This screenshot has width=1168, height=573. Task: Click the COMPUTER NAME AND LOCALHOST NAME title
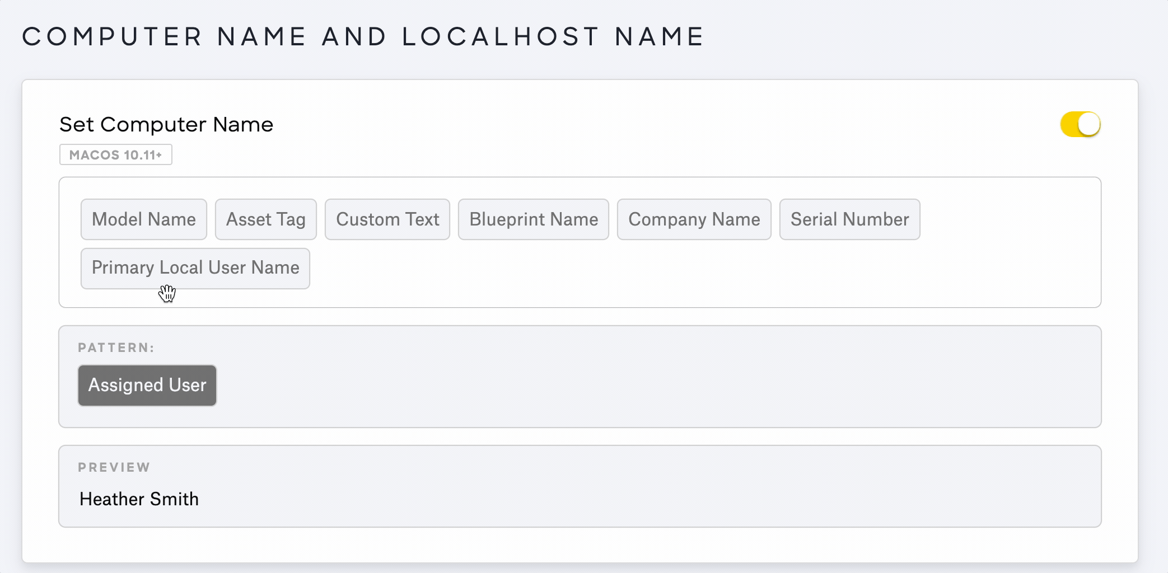coord(362,36)
